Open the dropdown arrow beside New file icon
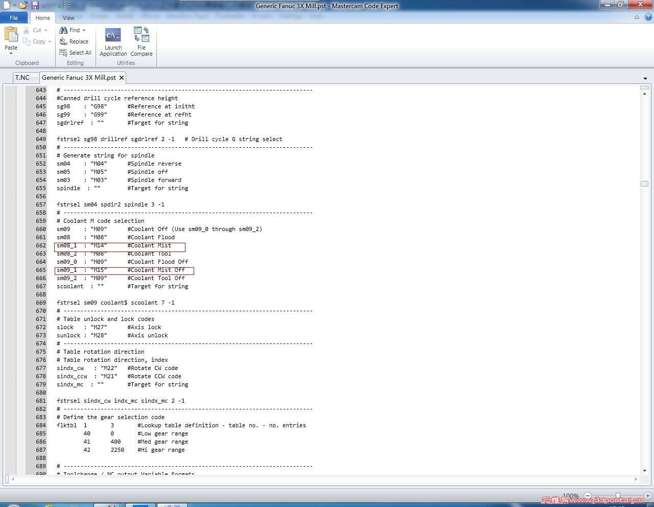Viewport: 654px width, 507px height. pos(14,6)
